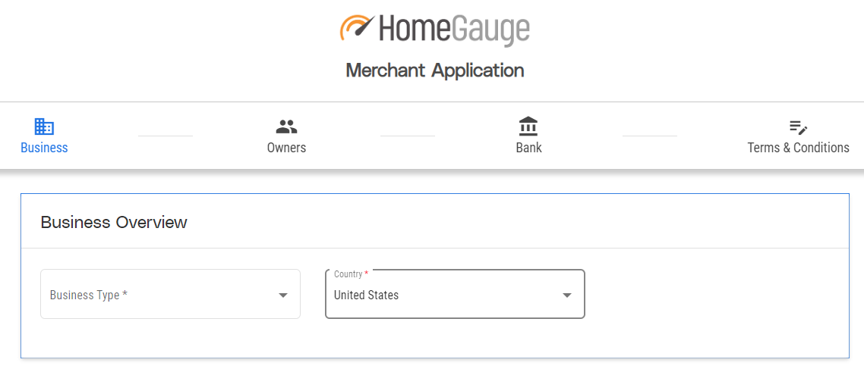Image resolution: width=864 pixels, height=372 pixels.
Task: Click the Merchant Application heading
Action: [434, 70]
